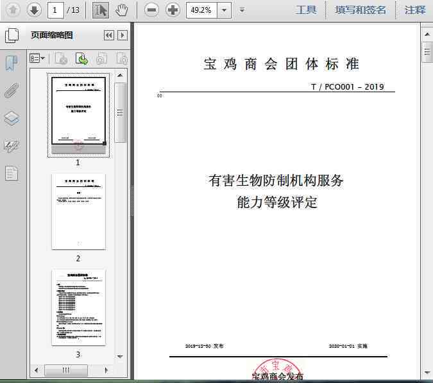Open the Layers side panel
The height and width of the screenshot is (383, 433).
(x=12, y=118)
